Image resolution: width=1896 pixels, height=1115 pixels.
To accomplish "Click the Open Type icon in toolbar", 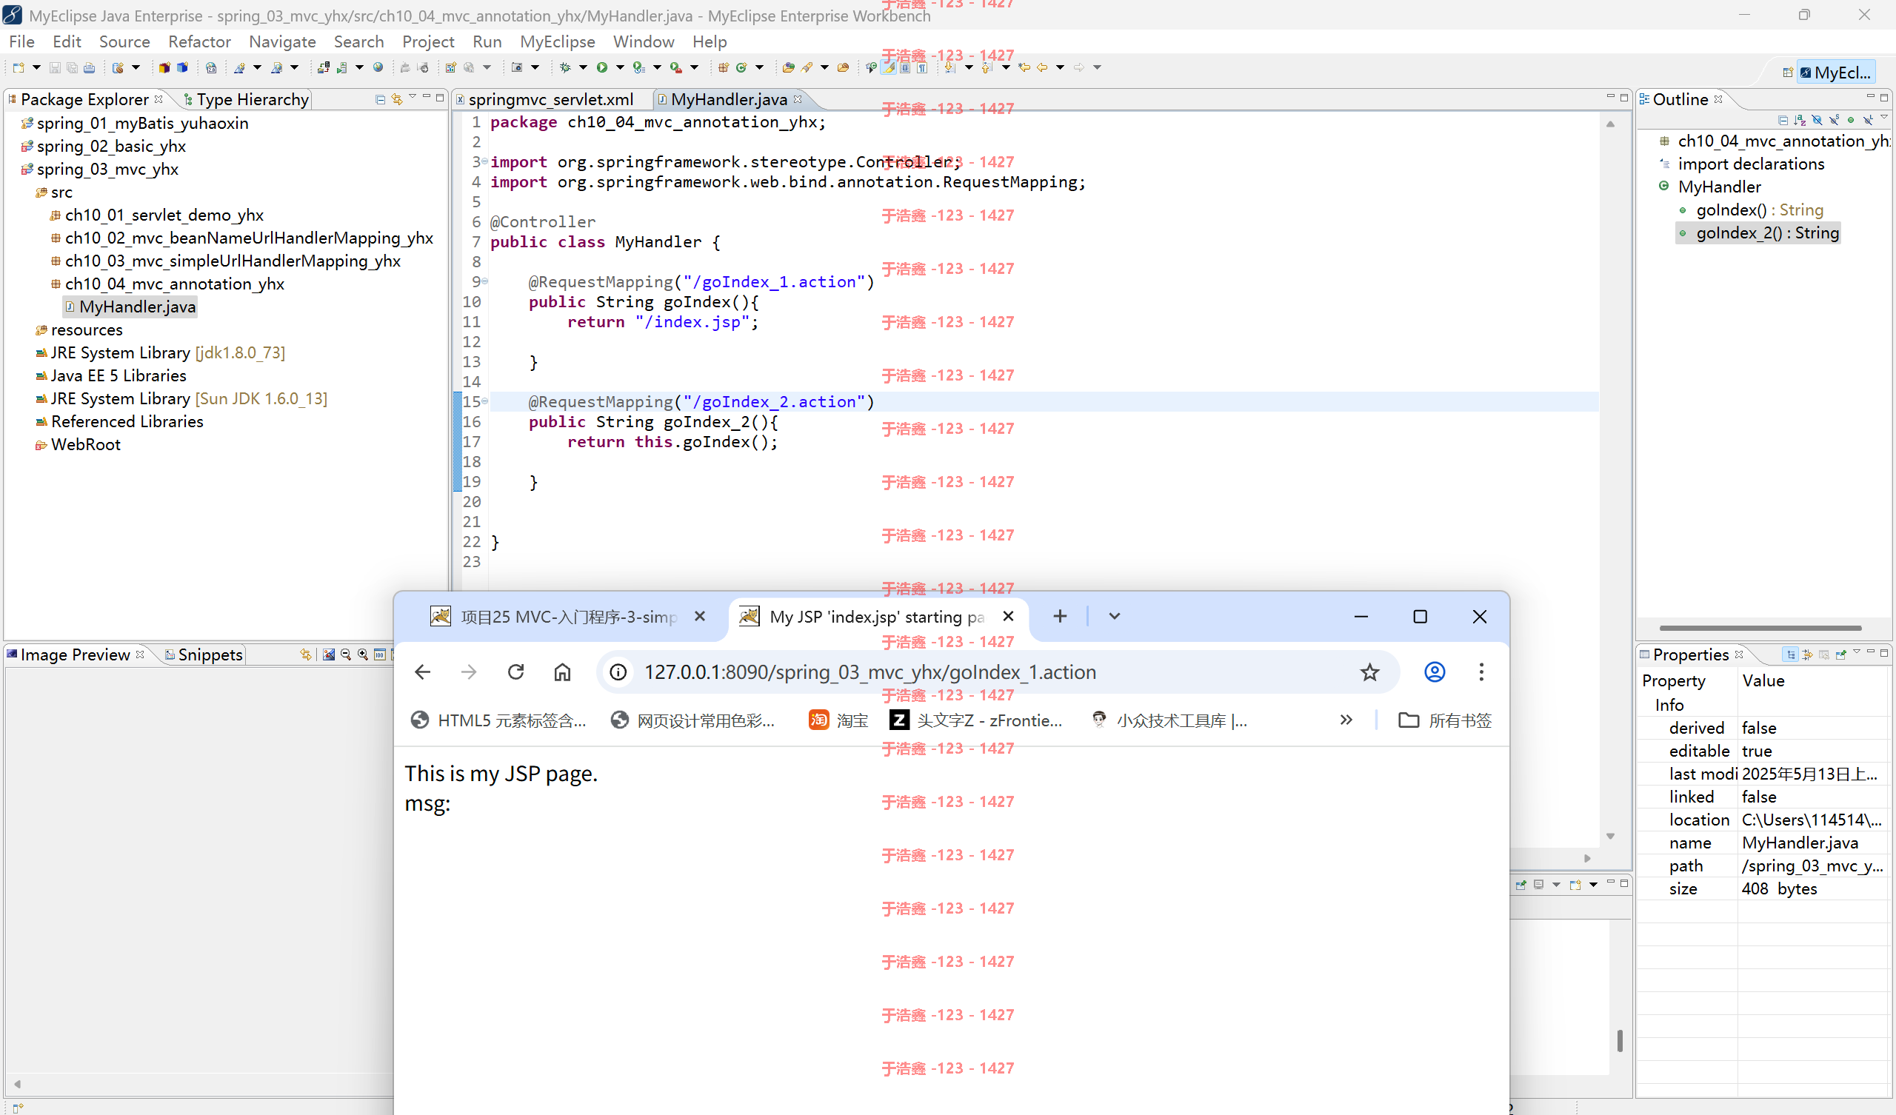I will (x=789, y=67).
